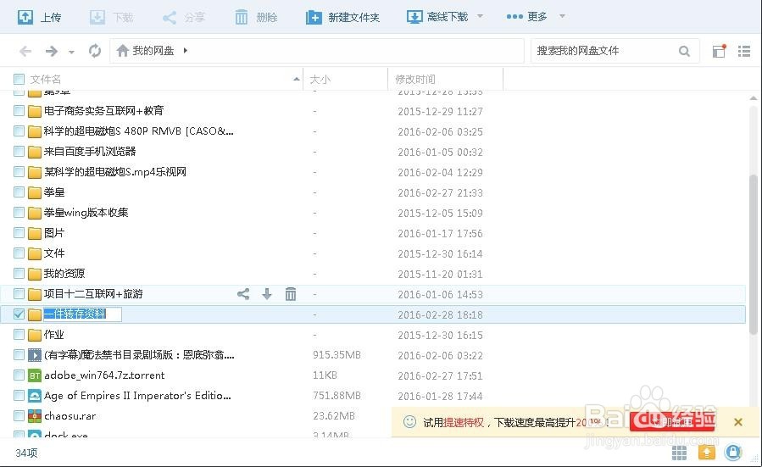Click the 提速特权 link in the banner
This screenshot has width=762, height=467.
tap(464, 422)
